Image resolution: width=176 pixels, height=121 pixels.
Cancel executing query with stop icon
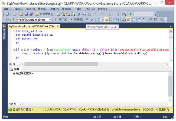click(87, 19)
